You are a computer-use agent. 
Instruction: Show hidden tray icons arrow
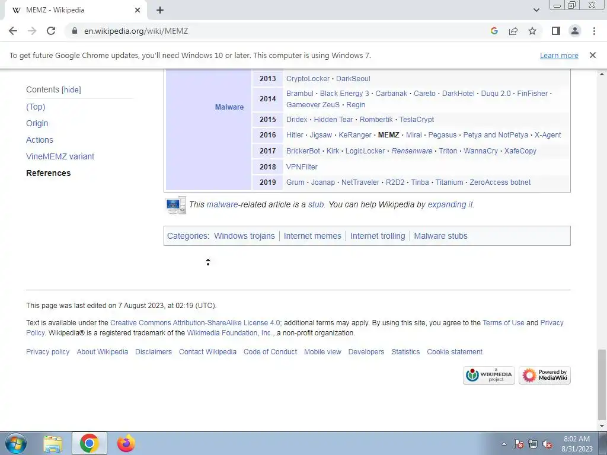tap(504, 444)
